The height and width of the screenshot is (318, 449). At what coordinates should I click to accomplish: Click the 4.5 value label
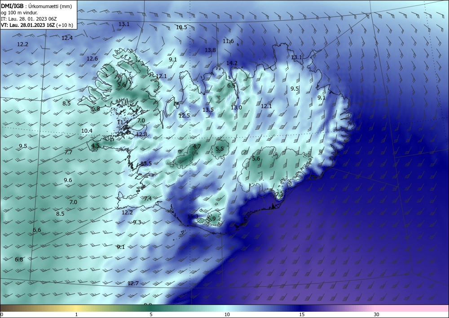click(95, 146)
